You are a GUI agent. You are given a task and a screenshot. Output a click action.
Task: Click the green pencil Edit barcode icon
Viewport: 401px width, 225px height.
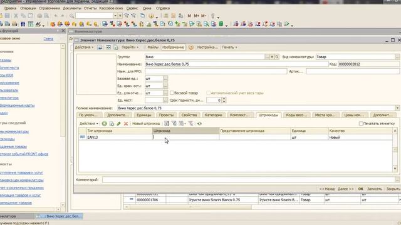118,124
